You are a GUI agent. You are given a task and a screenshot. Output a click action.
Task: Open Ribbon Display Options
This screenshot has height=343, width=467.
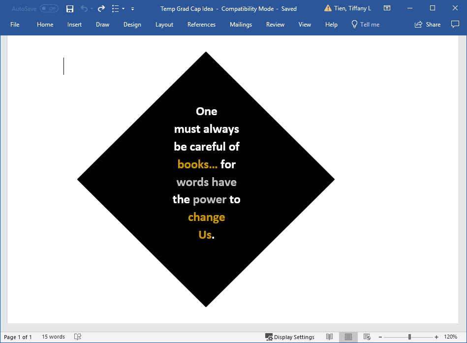(387, 8)
